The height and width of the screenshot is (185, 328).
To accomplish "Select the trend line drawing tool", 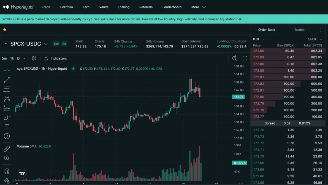I will pos(7,80).
